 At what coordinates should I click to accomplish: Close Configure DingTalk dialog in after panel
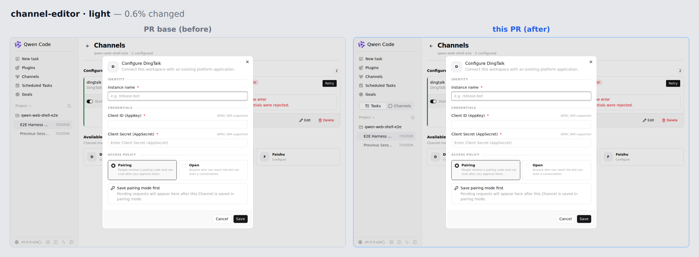point(591,62)
